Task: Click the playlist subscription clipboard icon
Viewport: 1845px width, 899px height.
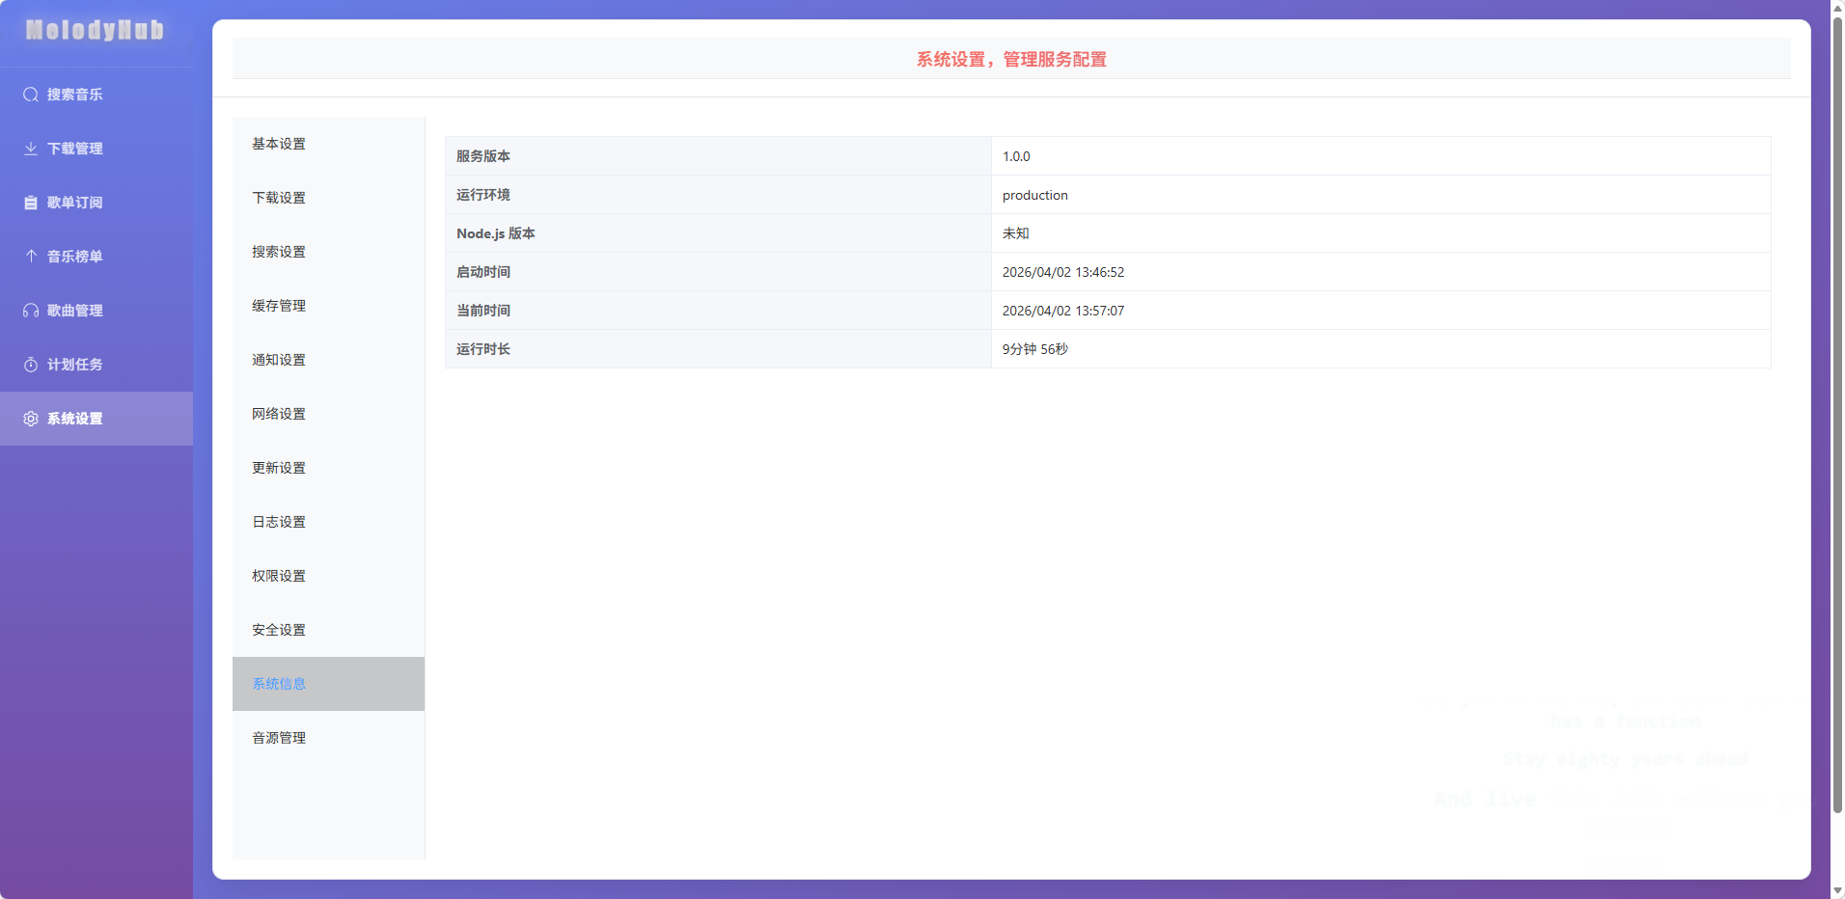Action: [31, 203]
